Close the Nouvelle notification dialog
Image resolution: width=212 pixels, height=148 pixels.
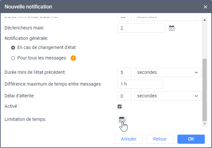(x=205, y=7)
